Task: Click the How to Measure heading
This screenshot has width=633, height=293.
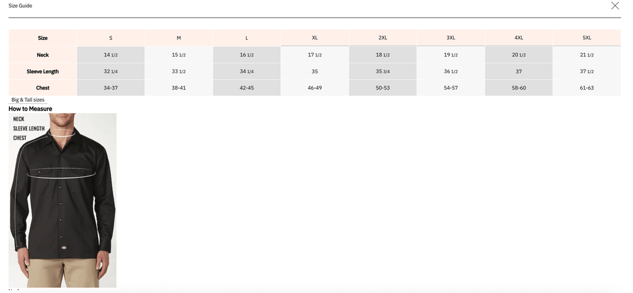Action: tap(30, 109)
